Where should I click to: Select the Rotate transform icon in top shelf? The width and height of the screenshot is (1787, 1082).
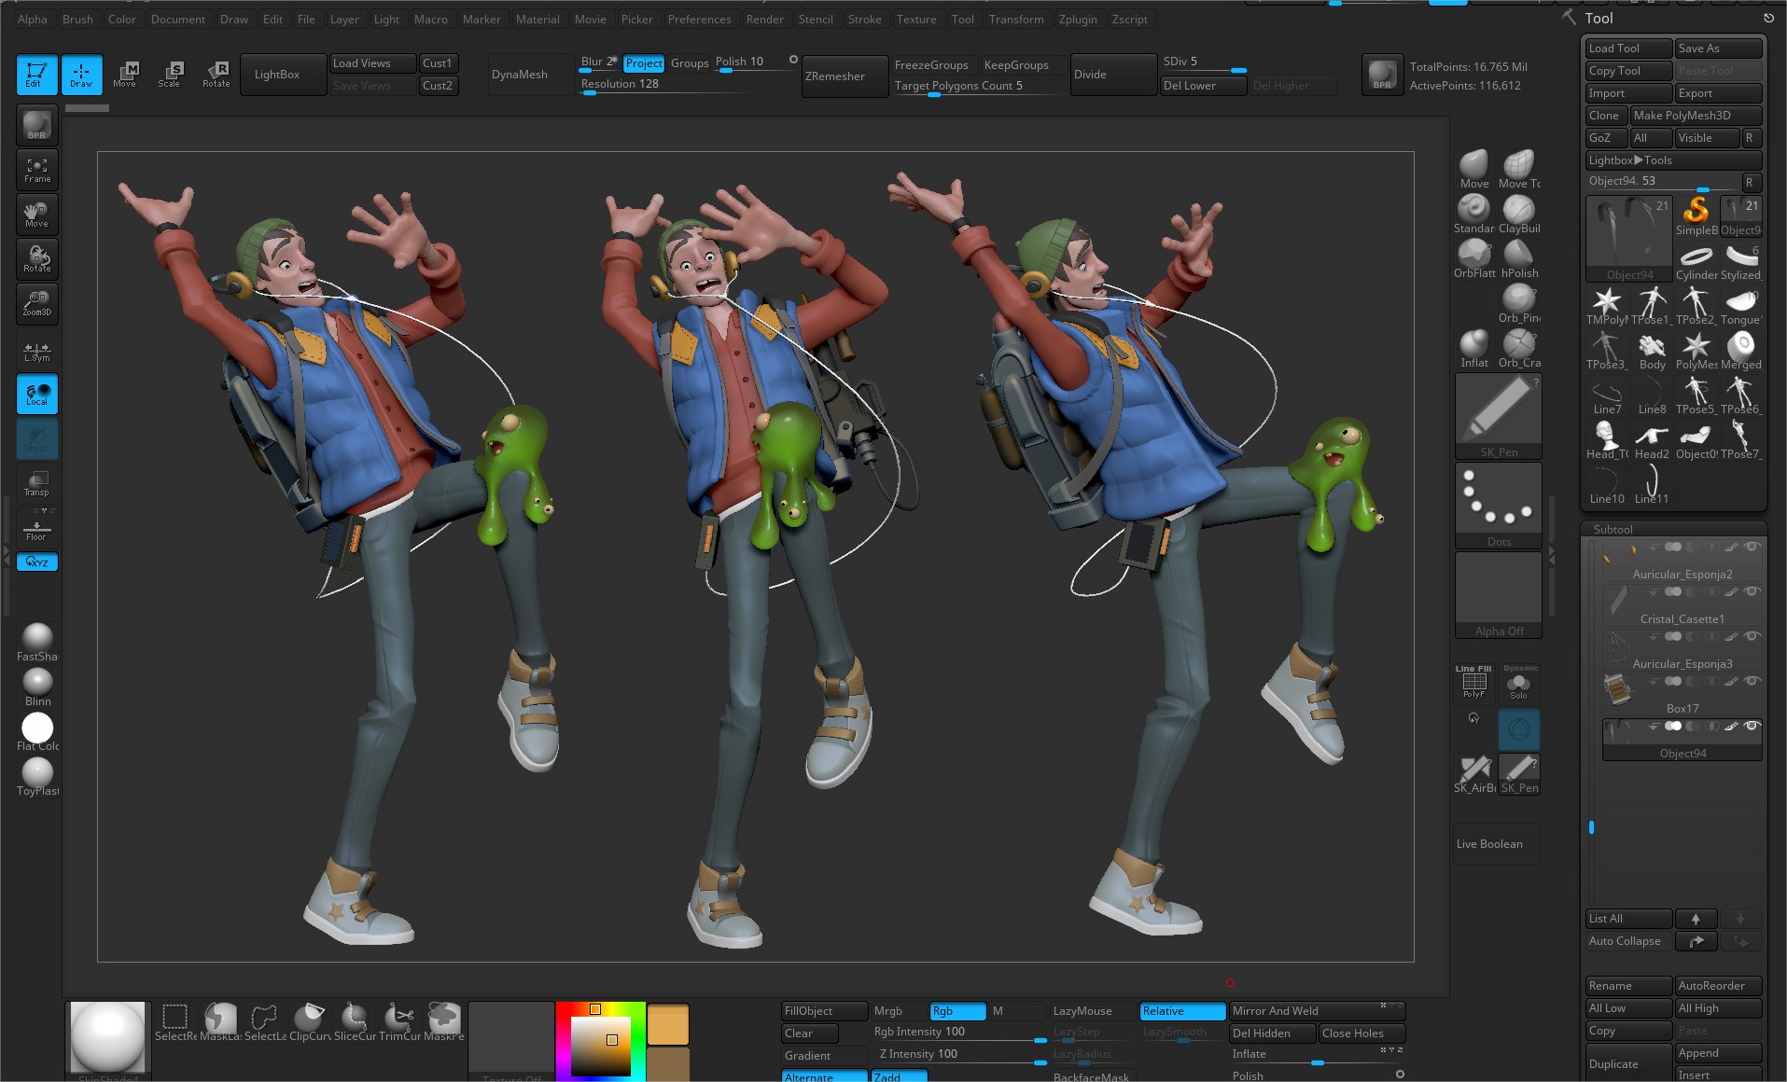tap(216, 75)
